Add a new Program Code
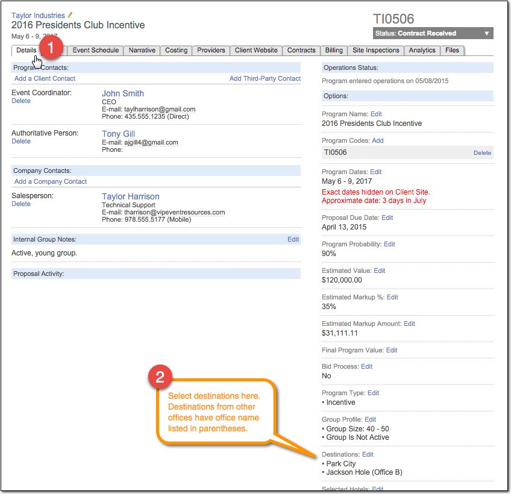 378,141
